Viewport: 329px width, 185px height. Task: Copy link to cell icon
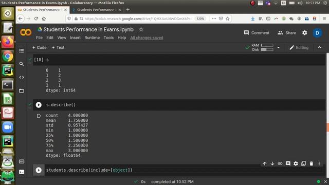click(x=280, y=163)
